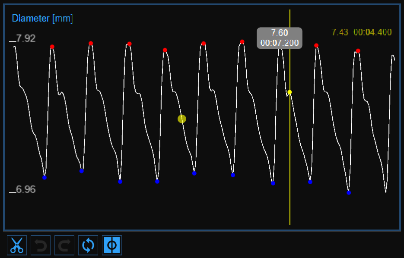The width and height of the screenshot is (404, 258).
Task: Click the yellow 7.43 value readout
Action: (340, 32)
